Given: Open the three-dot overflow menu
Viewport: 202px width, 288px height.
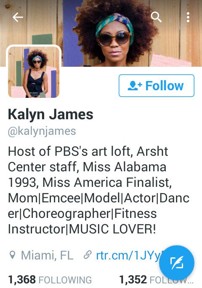Looking at the screenshot, I should click(188, 18).
